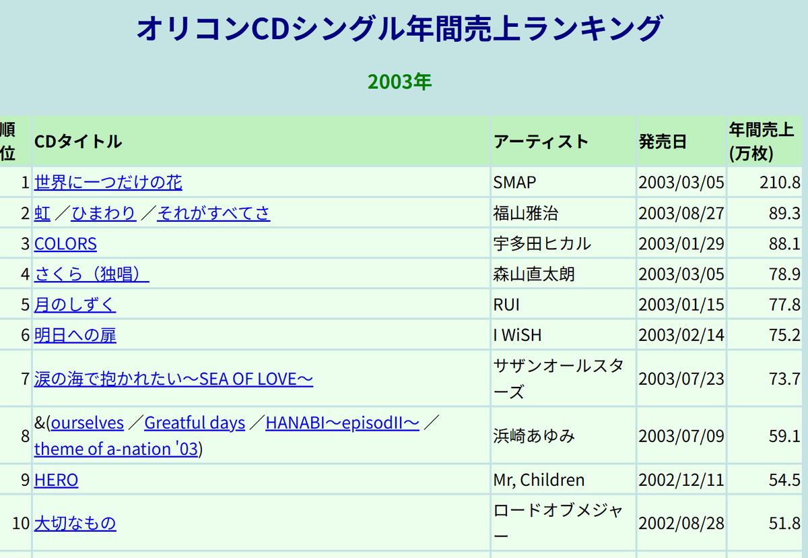Click the release date 2002/08/28
The width and height of the screenshot is (808, 558).
point(681,522)
